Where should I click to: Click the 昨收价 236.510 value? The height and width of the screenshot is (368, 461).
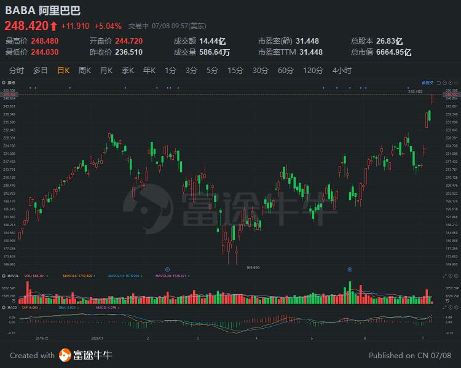tap(129, 52)
